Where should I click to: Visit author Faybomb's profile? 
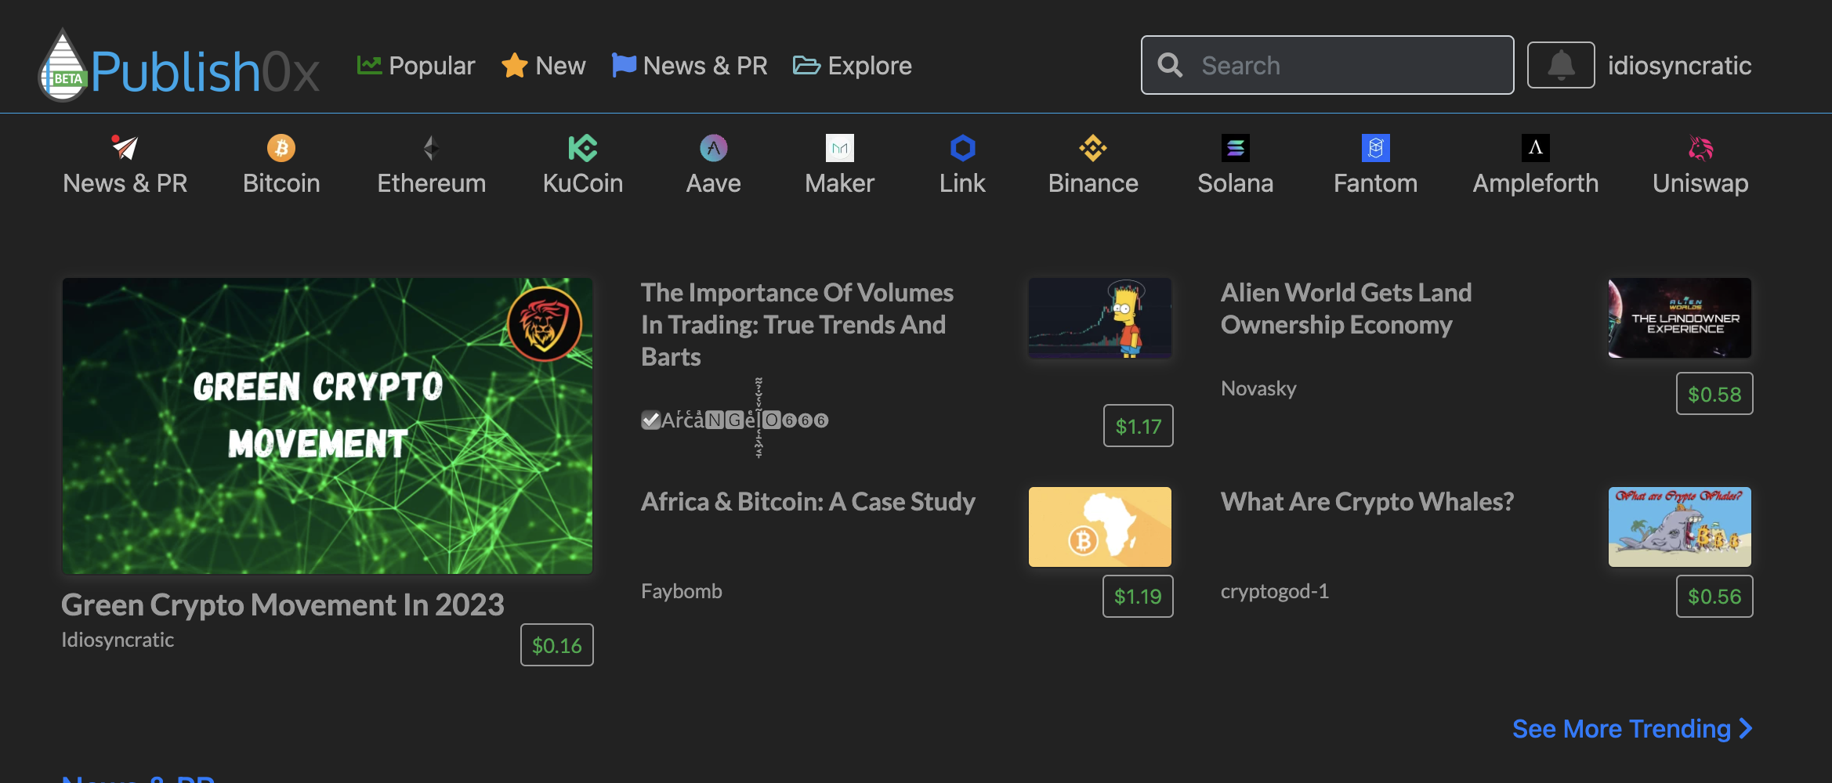pos(682,591)
